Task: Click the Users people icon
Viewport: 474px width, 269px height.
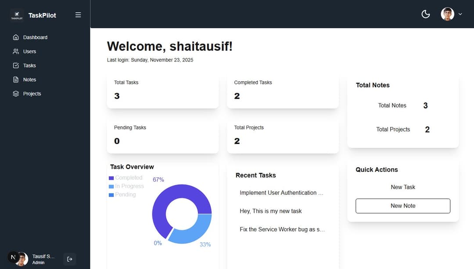Action: 16,51
